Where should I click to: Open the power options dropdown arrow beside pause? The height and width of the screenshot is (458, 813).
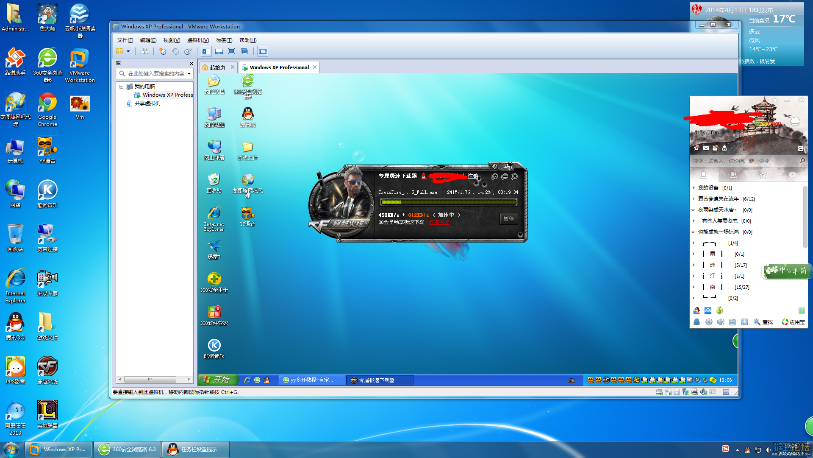tap(128, 51)
